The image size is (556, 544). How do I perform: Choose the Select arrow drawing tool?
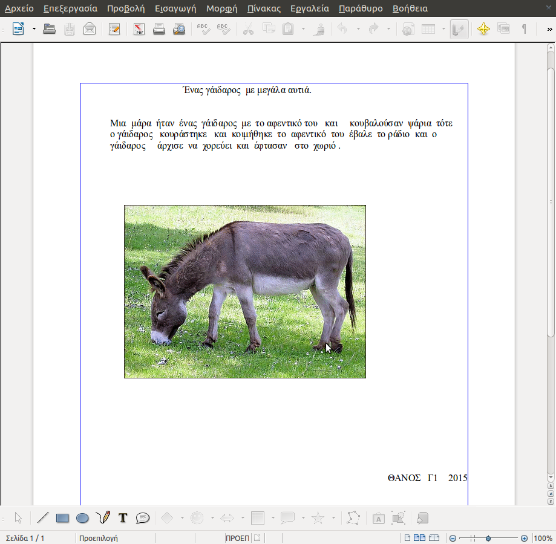click(x=18, y=518)
